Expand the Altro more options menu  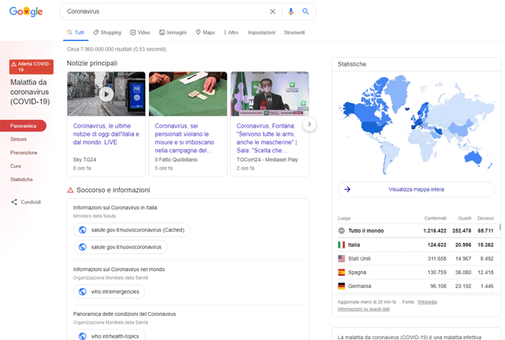click(230, 33)
